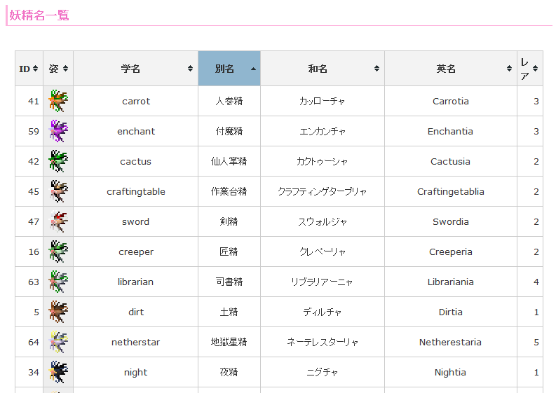Click the craftingtable fairy sprite

click(58, 192)
